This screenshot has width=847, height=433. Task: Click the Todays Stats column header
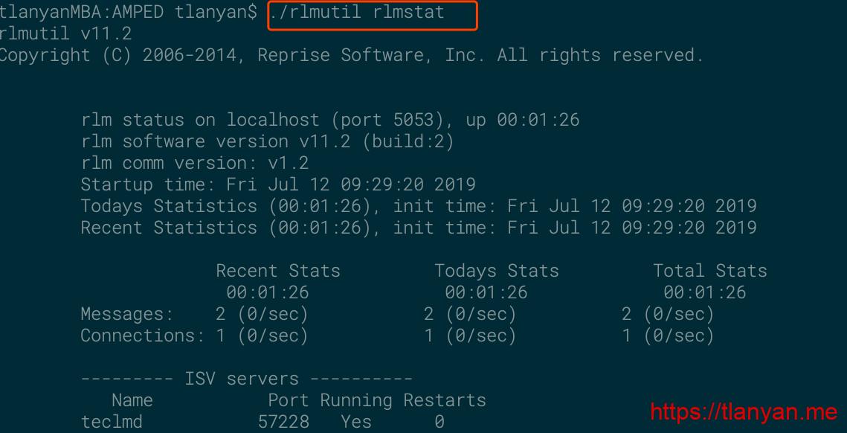point(496,271)
